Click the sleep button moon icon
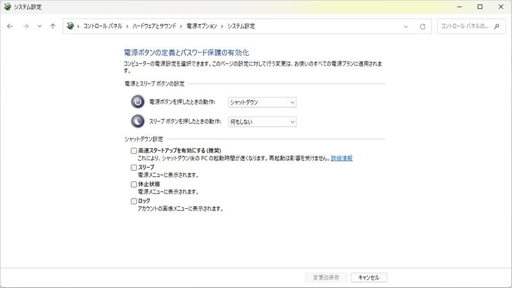Image resolution: width=512 pixels, height=288 pixels. 138,121
